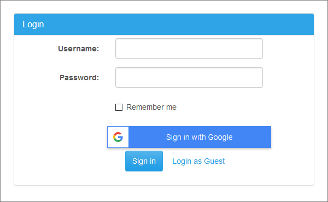Screen dimensions: 328x202
Task: Click the Password: label
Action: coord(79,78)
